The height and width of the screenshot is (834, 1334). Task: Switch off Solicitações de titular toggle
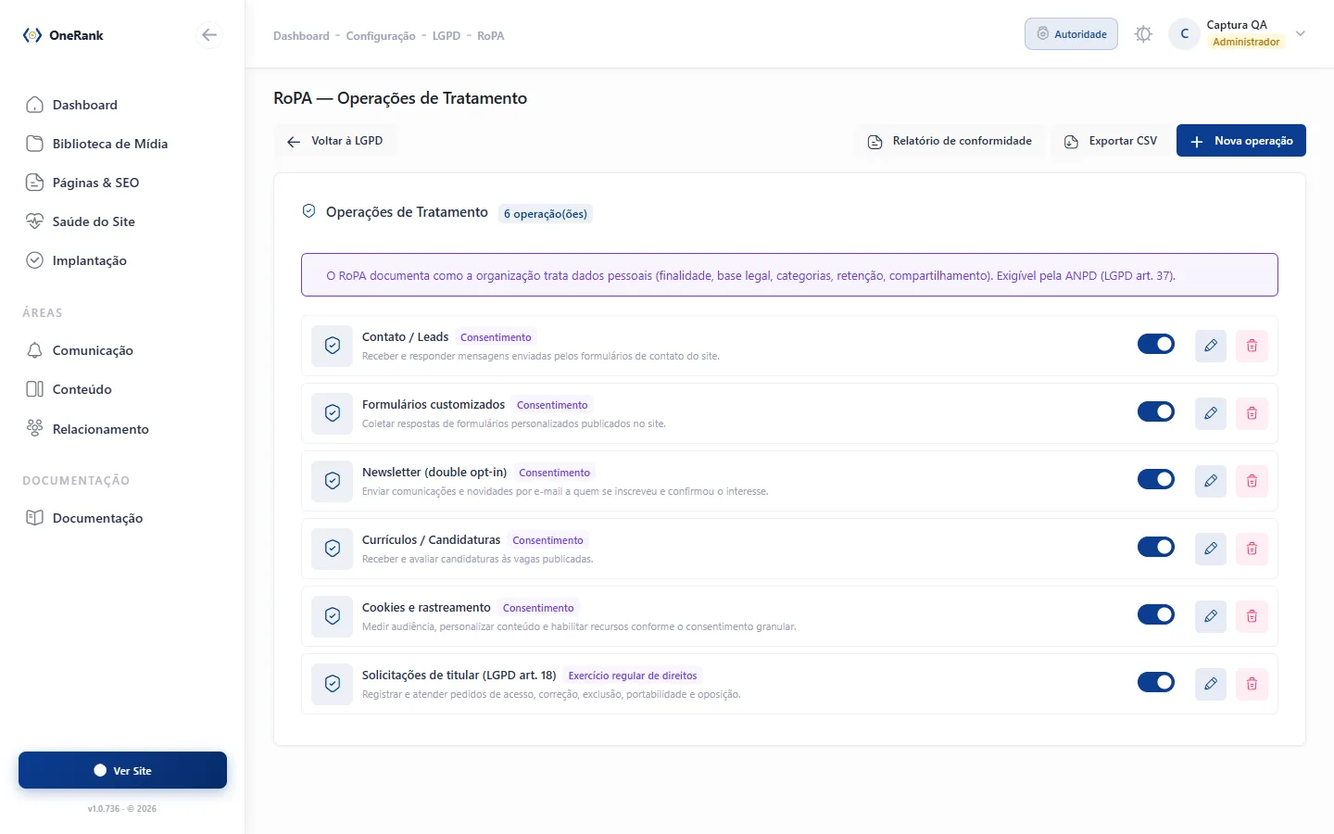click(1156, 682)
